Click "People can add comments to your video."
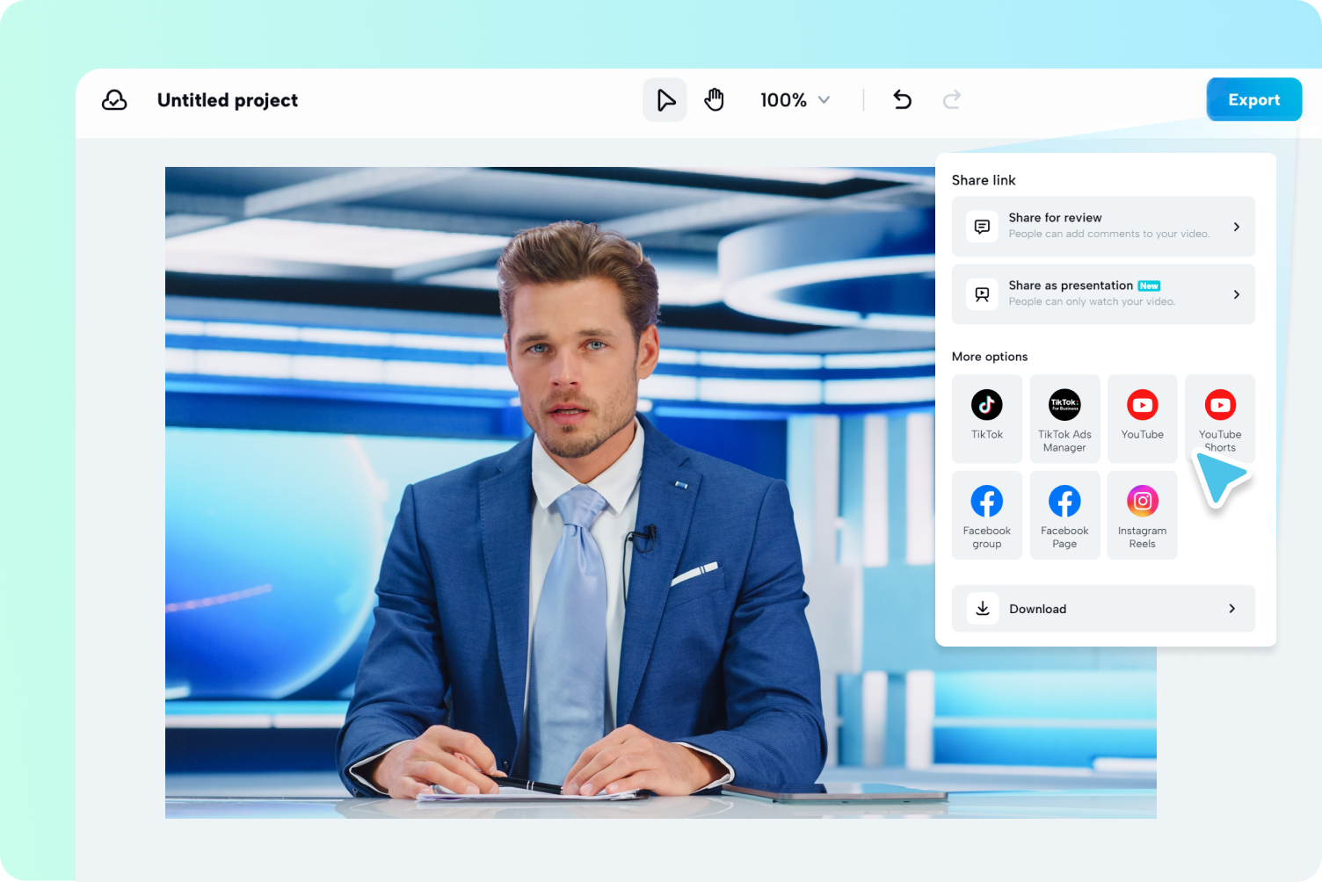 [1109, 234]
